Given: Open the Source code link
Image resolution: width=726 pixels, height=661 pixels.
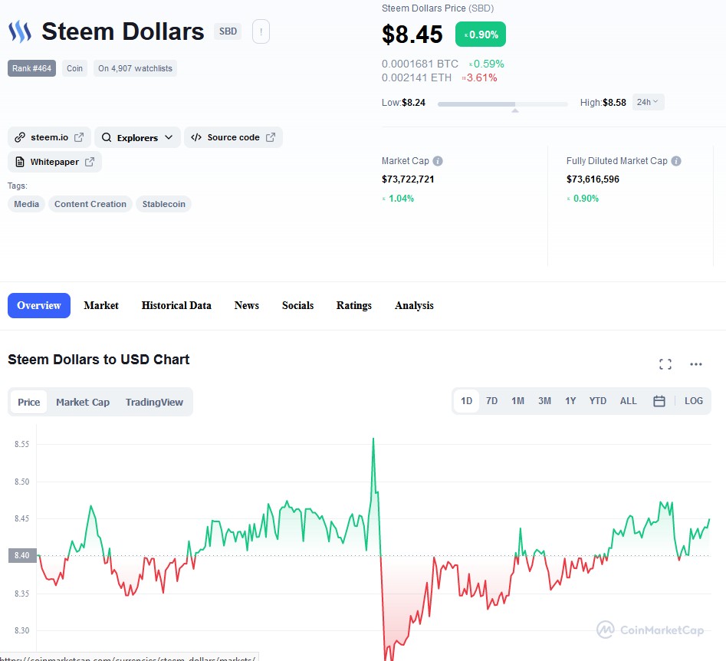Looking at the screenshot, I should coord(233,137).
